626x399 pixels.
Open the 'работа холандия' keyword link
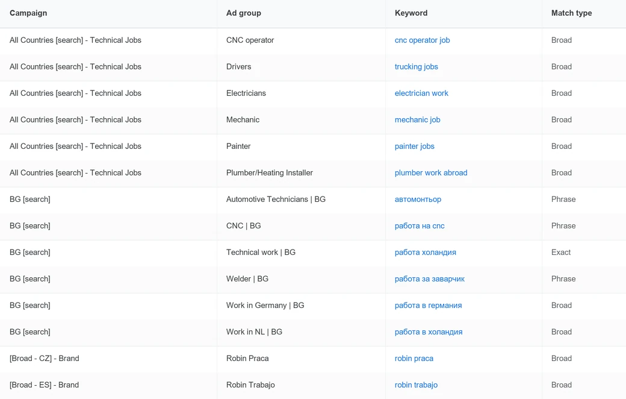coord(425,253)
